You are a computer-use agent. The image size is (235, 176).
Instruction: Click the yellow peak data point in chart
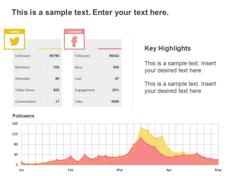(141, 128)
